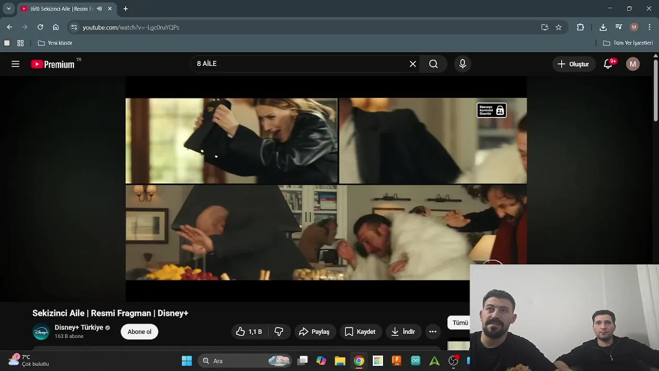This screenshot has width=659, height=371.
Task: Open more actions three-dot menu
Action: point(433,332)
